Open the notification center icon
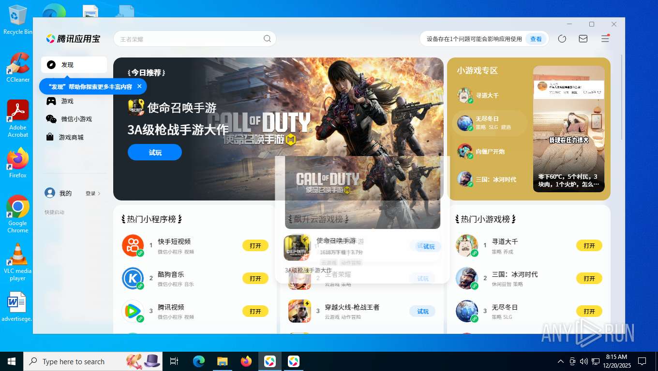Viewport: 658px width, 371px height. point(642,361)
